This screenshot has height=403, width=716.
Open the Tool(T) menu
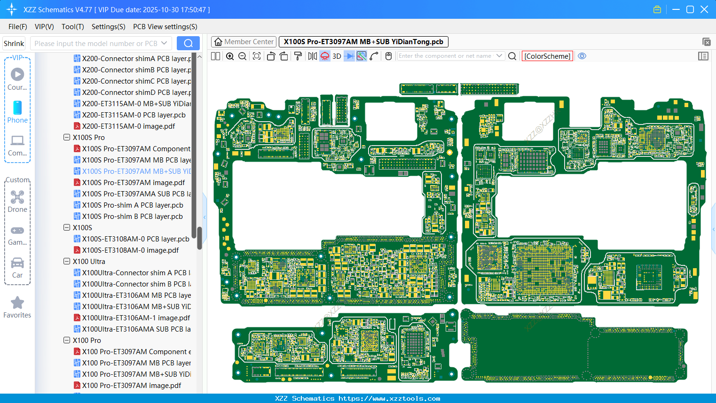click(72, 27)
